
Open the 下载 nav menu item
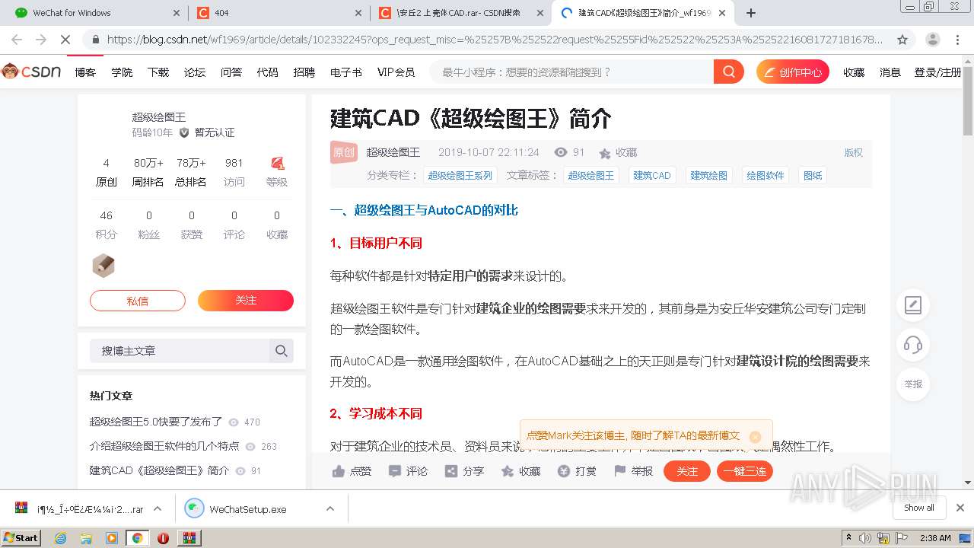[x=158, y=72]
